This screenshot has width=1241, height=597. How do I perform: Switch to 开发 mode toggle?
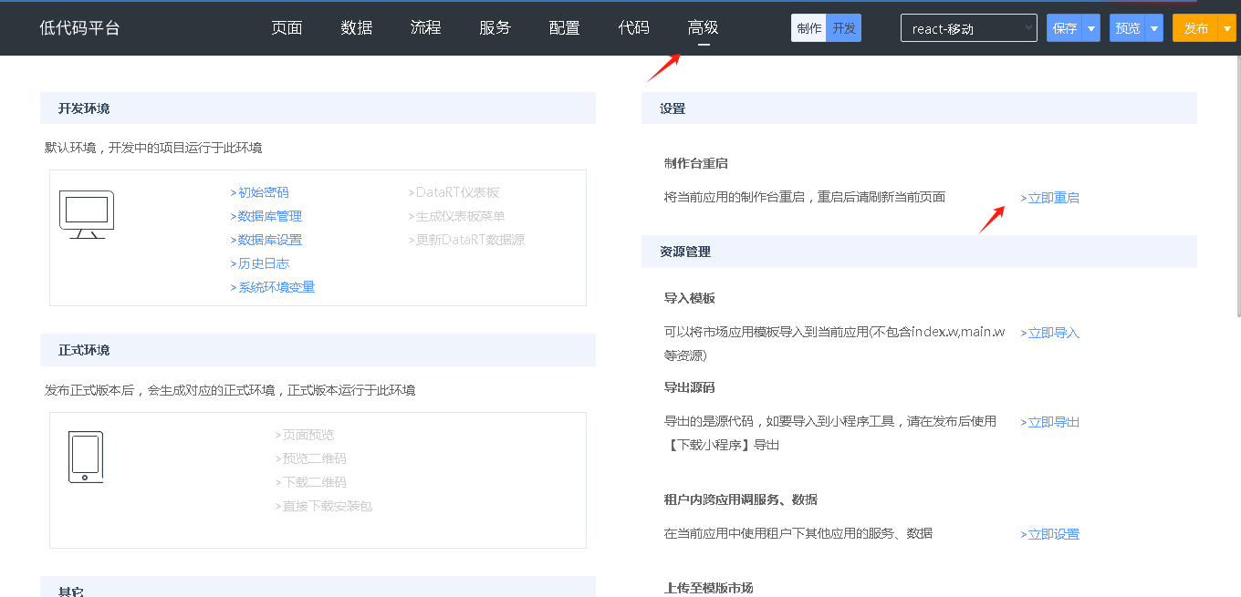tap(844, 28)
